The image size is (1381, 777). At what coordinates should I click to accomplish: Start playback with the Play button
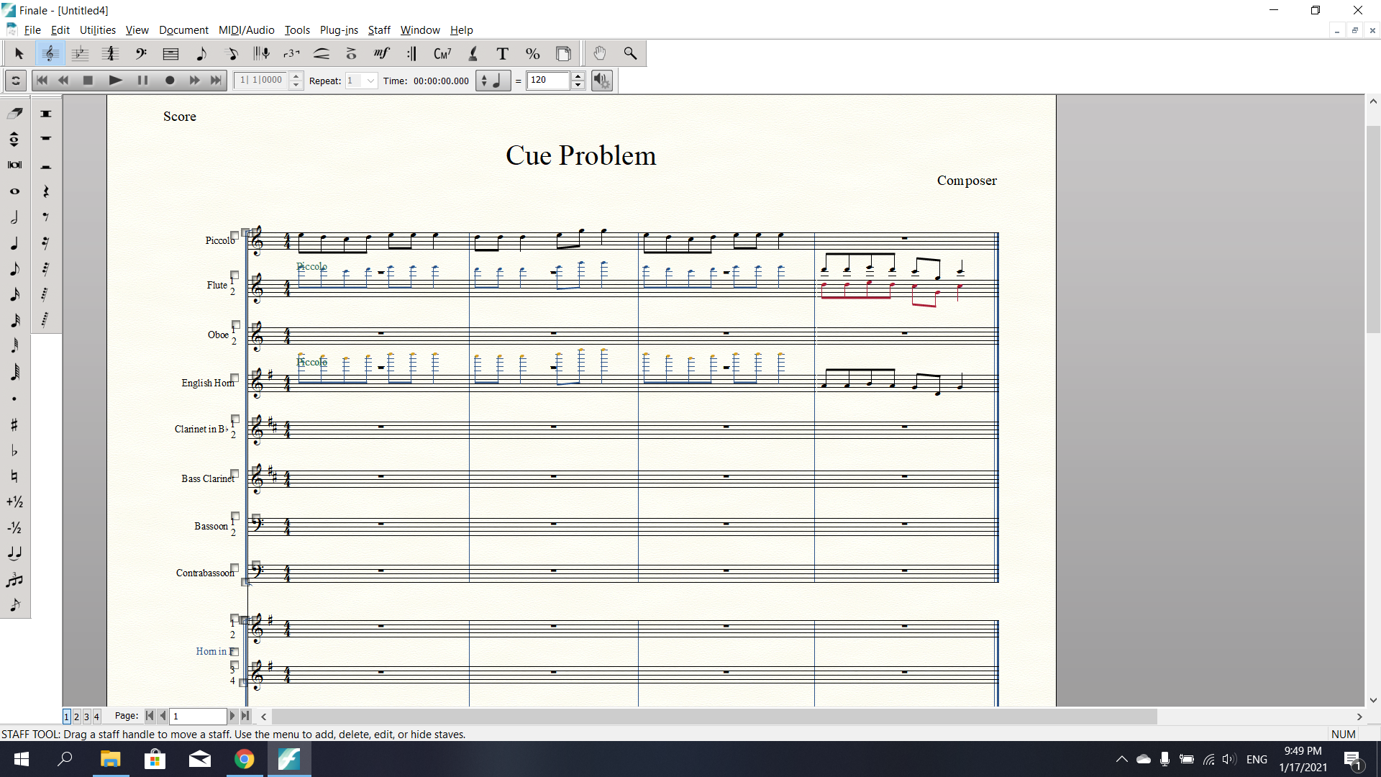(115, 81)
